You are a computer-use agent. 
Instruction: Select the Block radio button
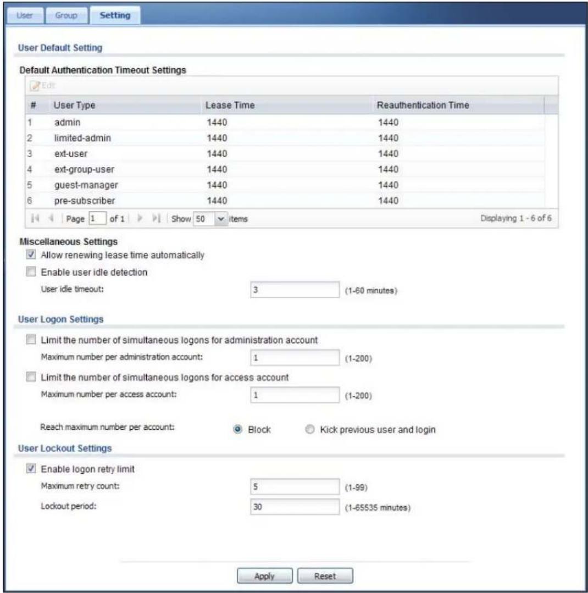(238, 429)
